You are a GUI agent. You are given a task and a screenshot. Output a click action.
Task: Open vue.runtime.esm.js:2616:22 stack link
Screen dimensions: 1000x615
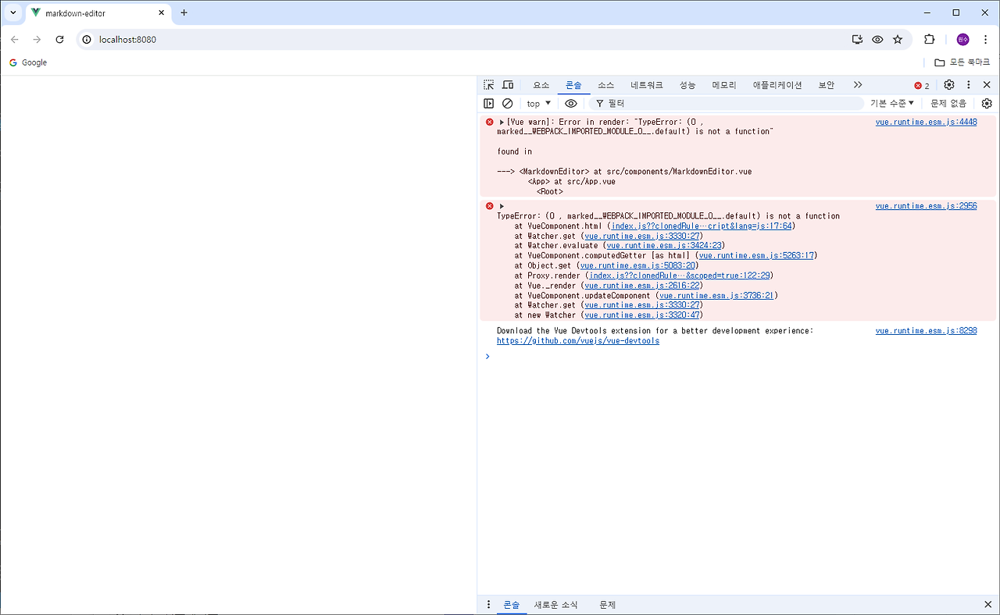(642, 286)
